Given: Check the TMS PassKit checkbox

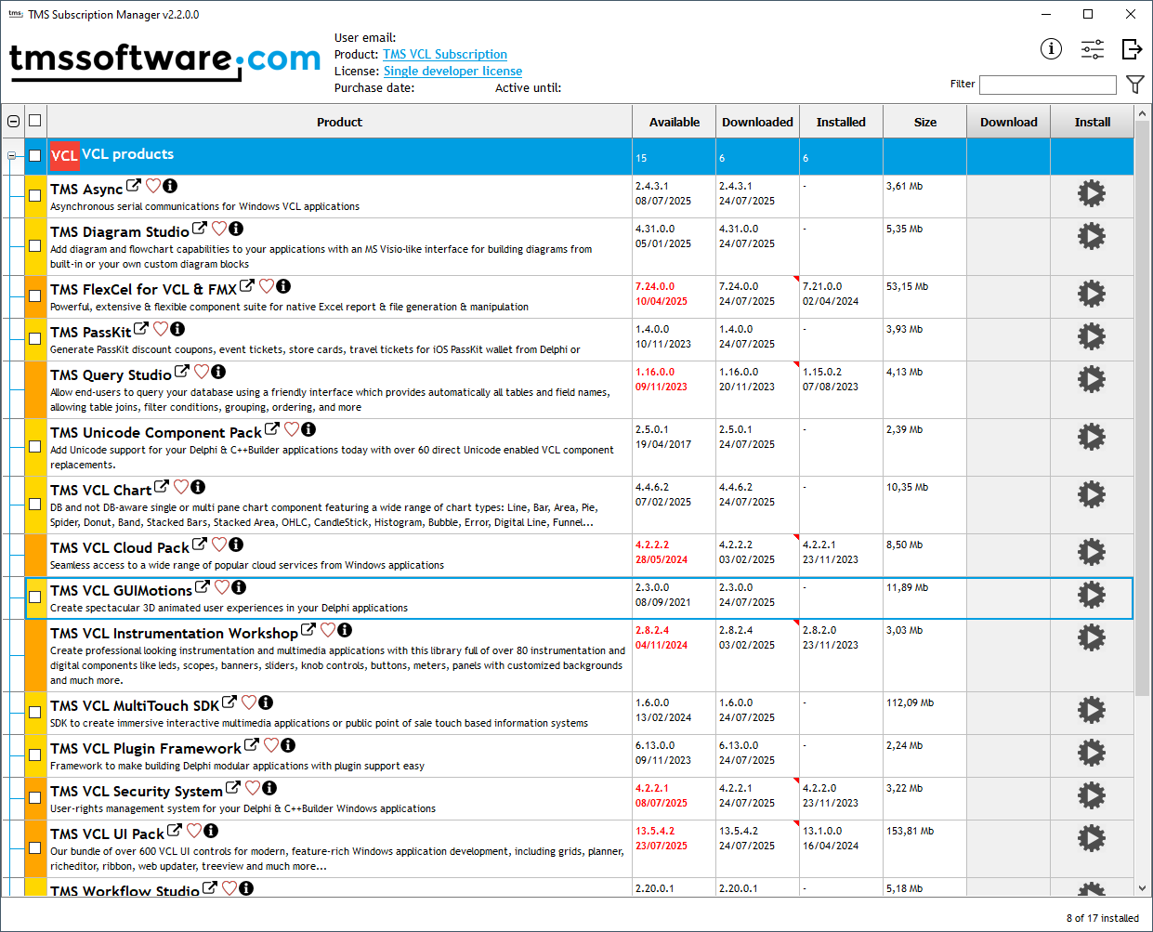Looking at the screenshot, I should 35,338.
